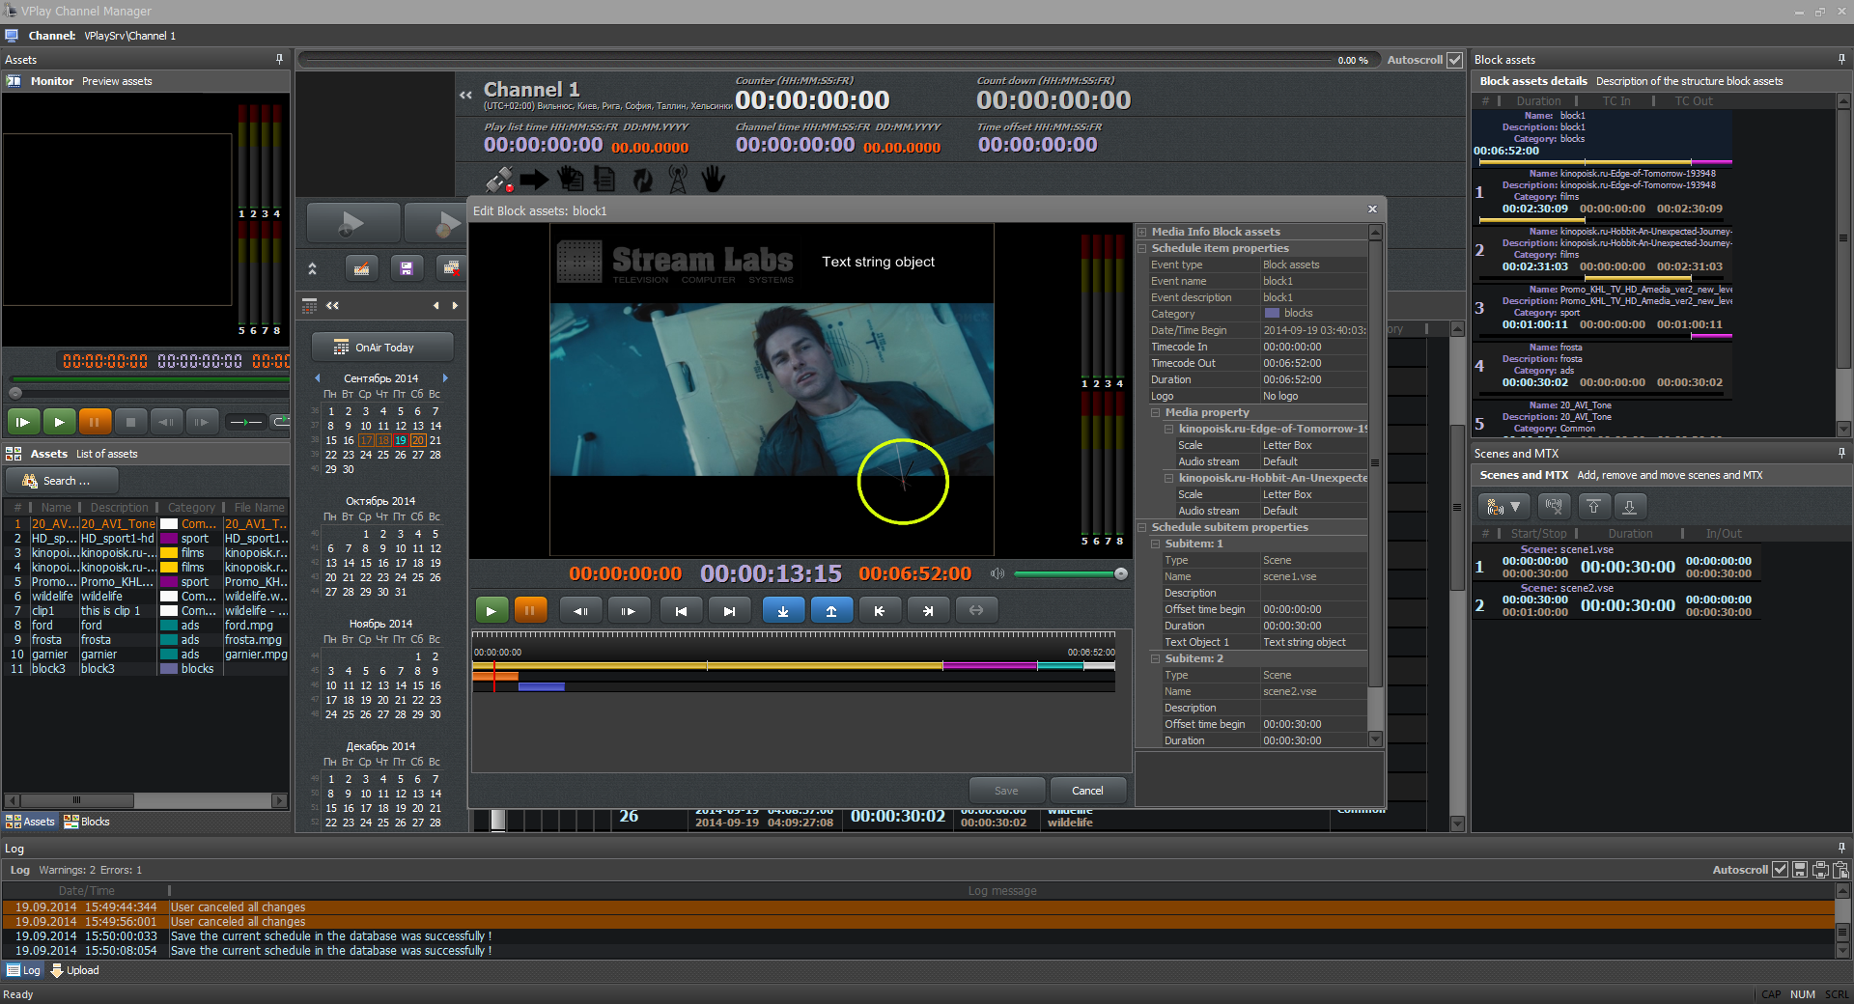Click the OnAir Today button
The height and width of the screenshot is (1004, 1854).
coord(382,348)
